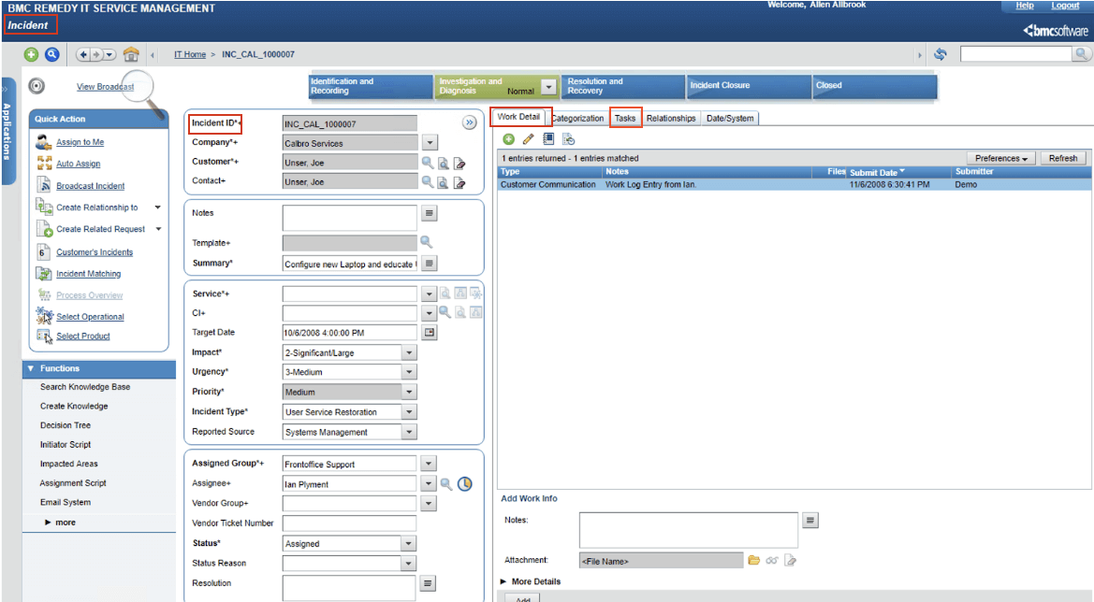The height and width of the screenshot is (602, 1094).
Task: Click the pencil edit work detail icon
Action: click(x=528, y=139)
